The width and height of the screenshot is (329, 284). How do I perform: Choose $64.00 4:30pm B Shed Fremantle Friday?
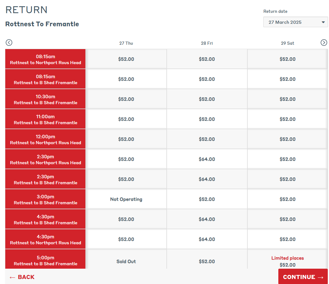click(207, 219)
